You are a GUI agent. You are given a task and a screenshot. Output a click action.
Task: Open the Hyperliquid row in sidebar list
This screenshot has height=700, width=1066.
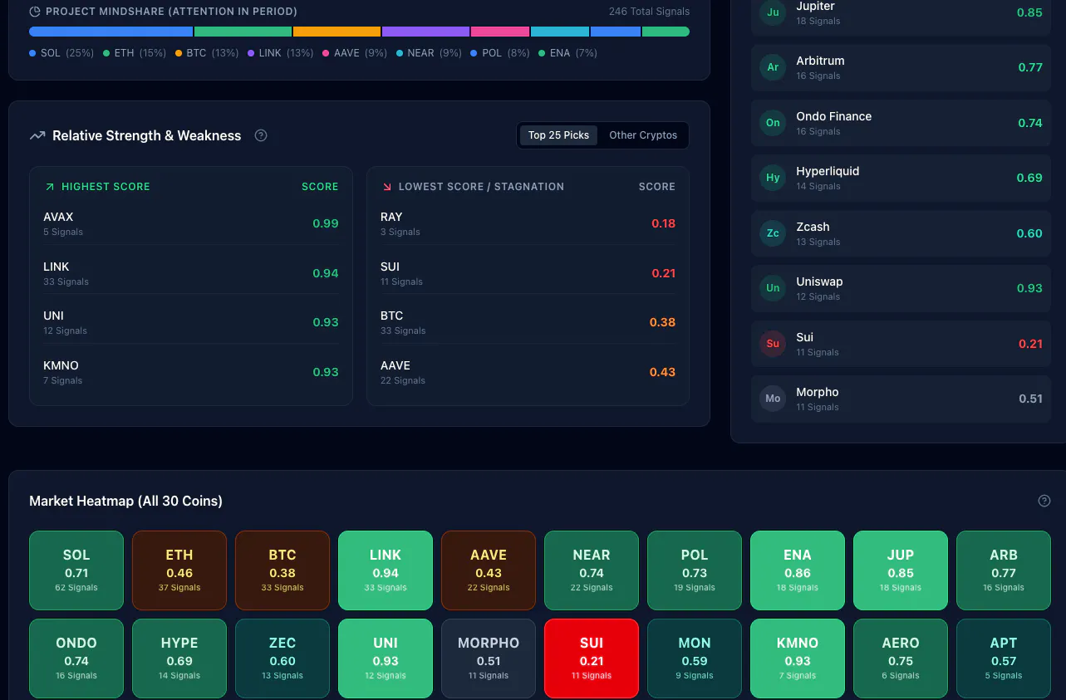pyautogui.click(x=901, y=178)
